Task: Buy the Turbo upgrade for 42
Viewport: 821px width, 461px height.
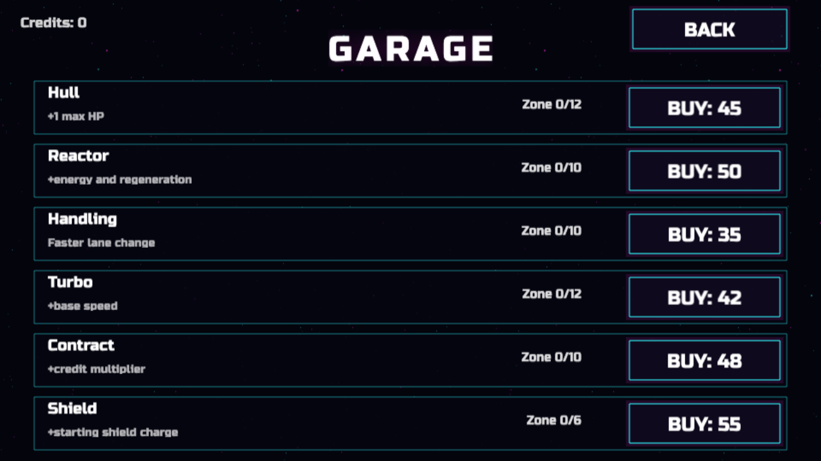Action: 704,298
